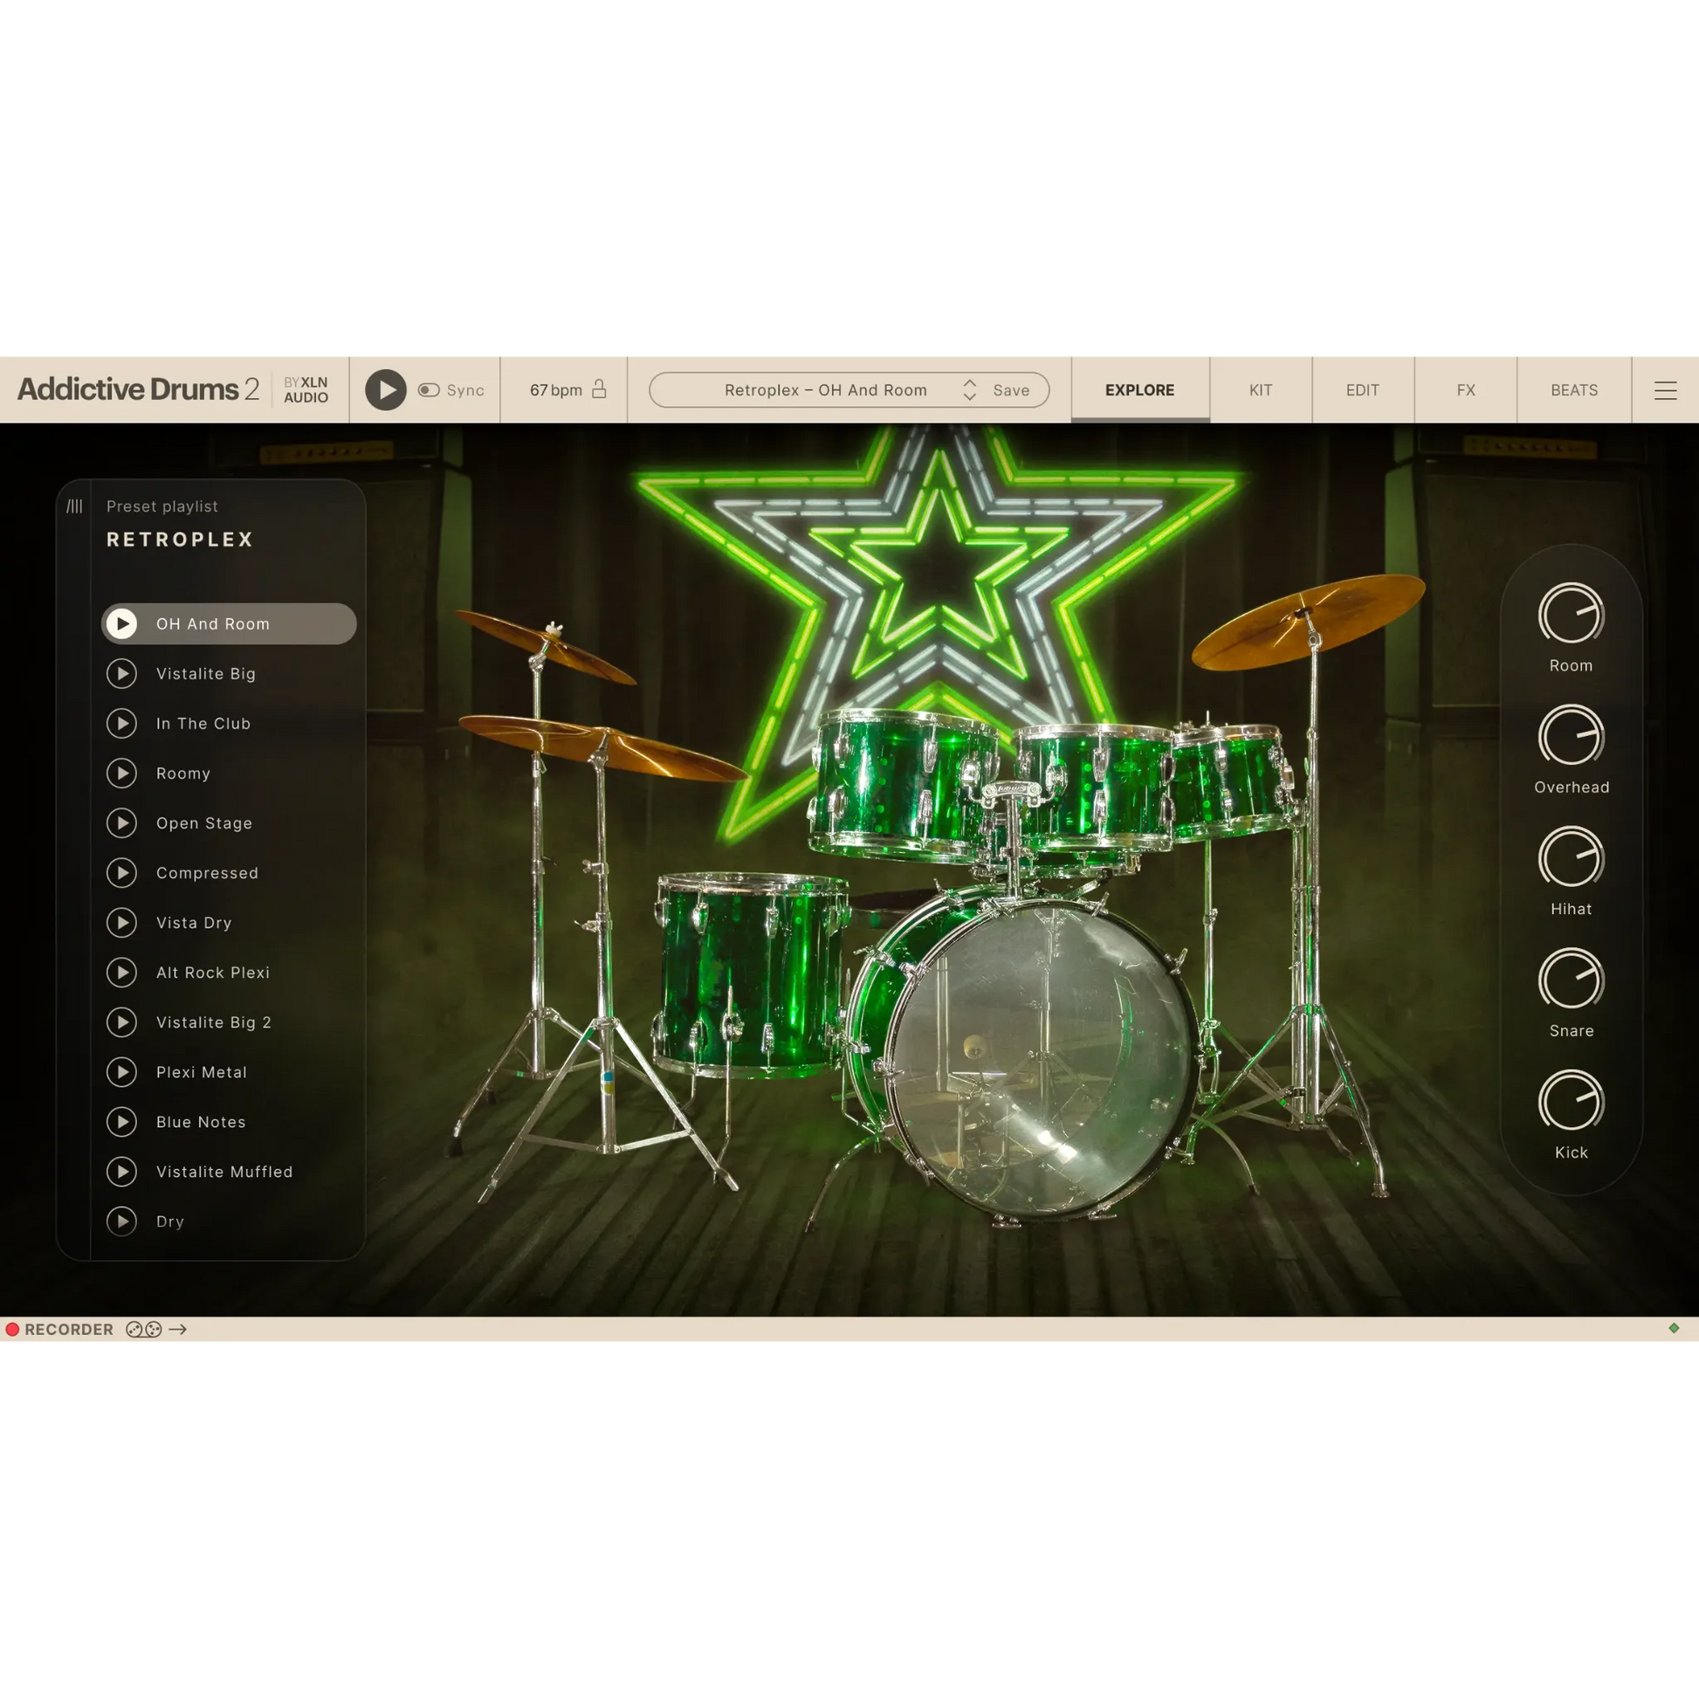Select the Compressed preset name
This screenshot has height=1699, width=1699.
208,872
